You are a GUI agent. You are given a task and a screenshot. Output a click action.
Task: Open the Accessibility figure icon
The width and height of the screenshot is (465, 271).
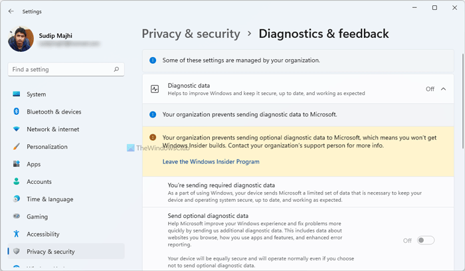(17, 234)
